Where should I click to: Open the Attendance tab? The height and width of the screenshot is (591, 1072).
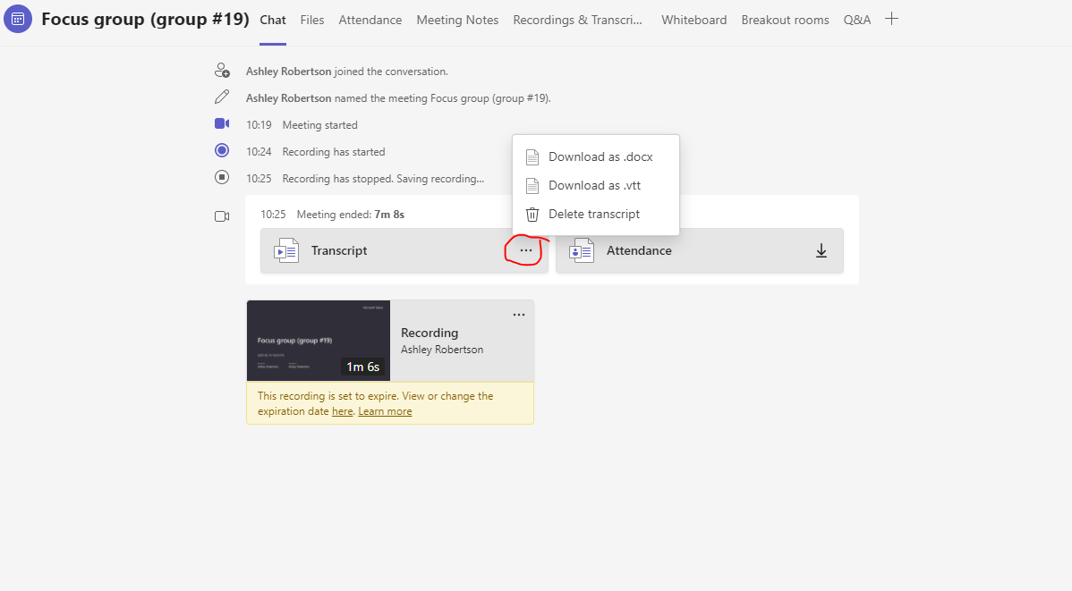(370, 20)
